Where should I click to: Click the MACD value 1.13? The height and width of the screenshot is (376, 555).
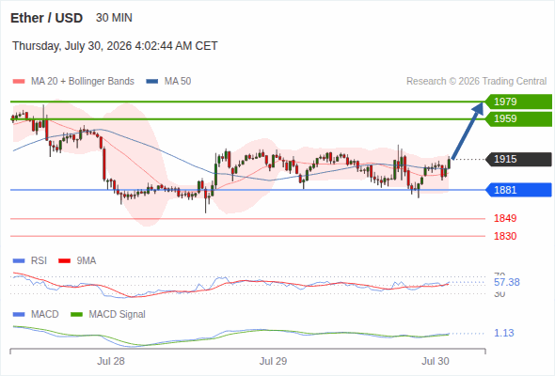(x=503, y=333)
